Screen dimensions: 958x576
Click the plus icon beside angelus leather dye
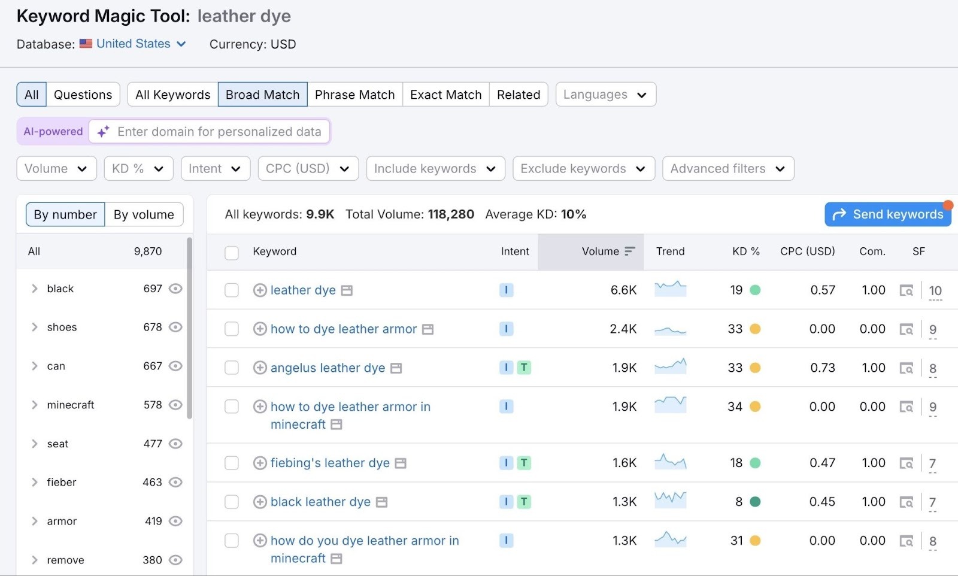[x=259, y=368]
